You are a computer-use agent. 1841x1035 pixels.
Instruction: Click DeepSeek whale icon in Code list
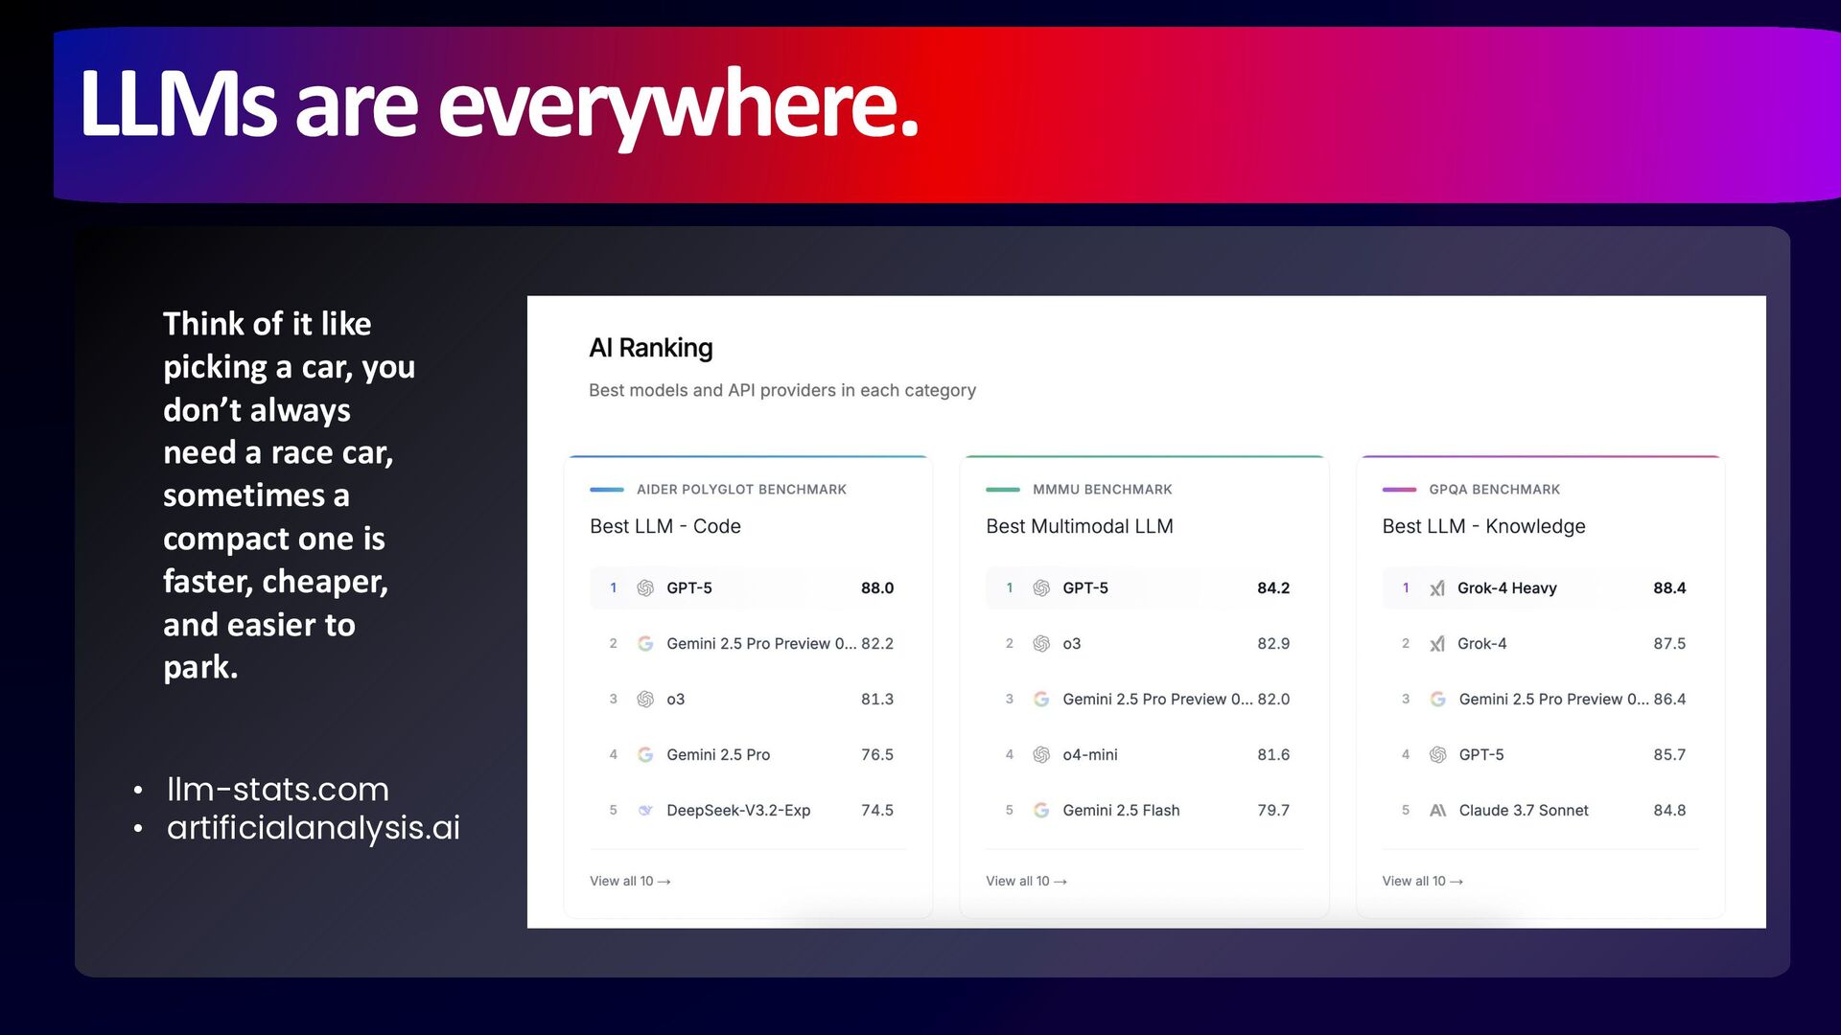(x=645, y=811)
